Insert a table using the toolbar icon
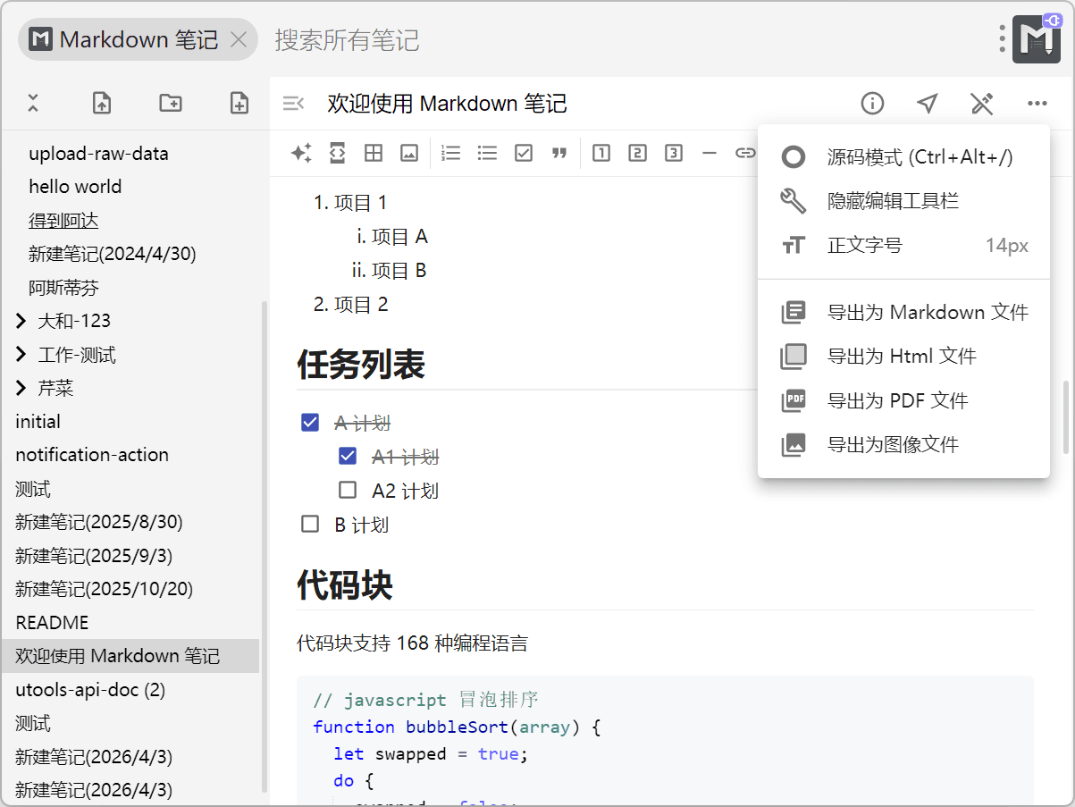Screen dimensions: 1075x807 (x=374, y=153)
